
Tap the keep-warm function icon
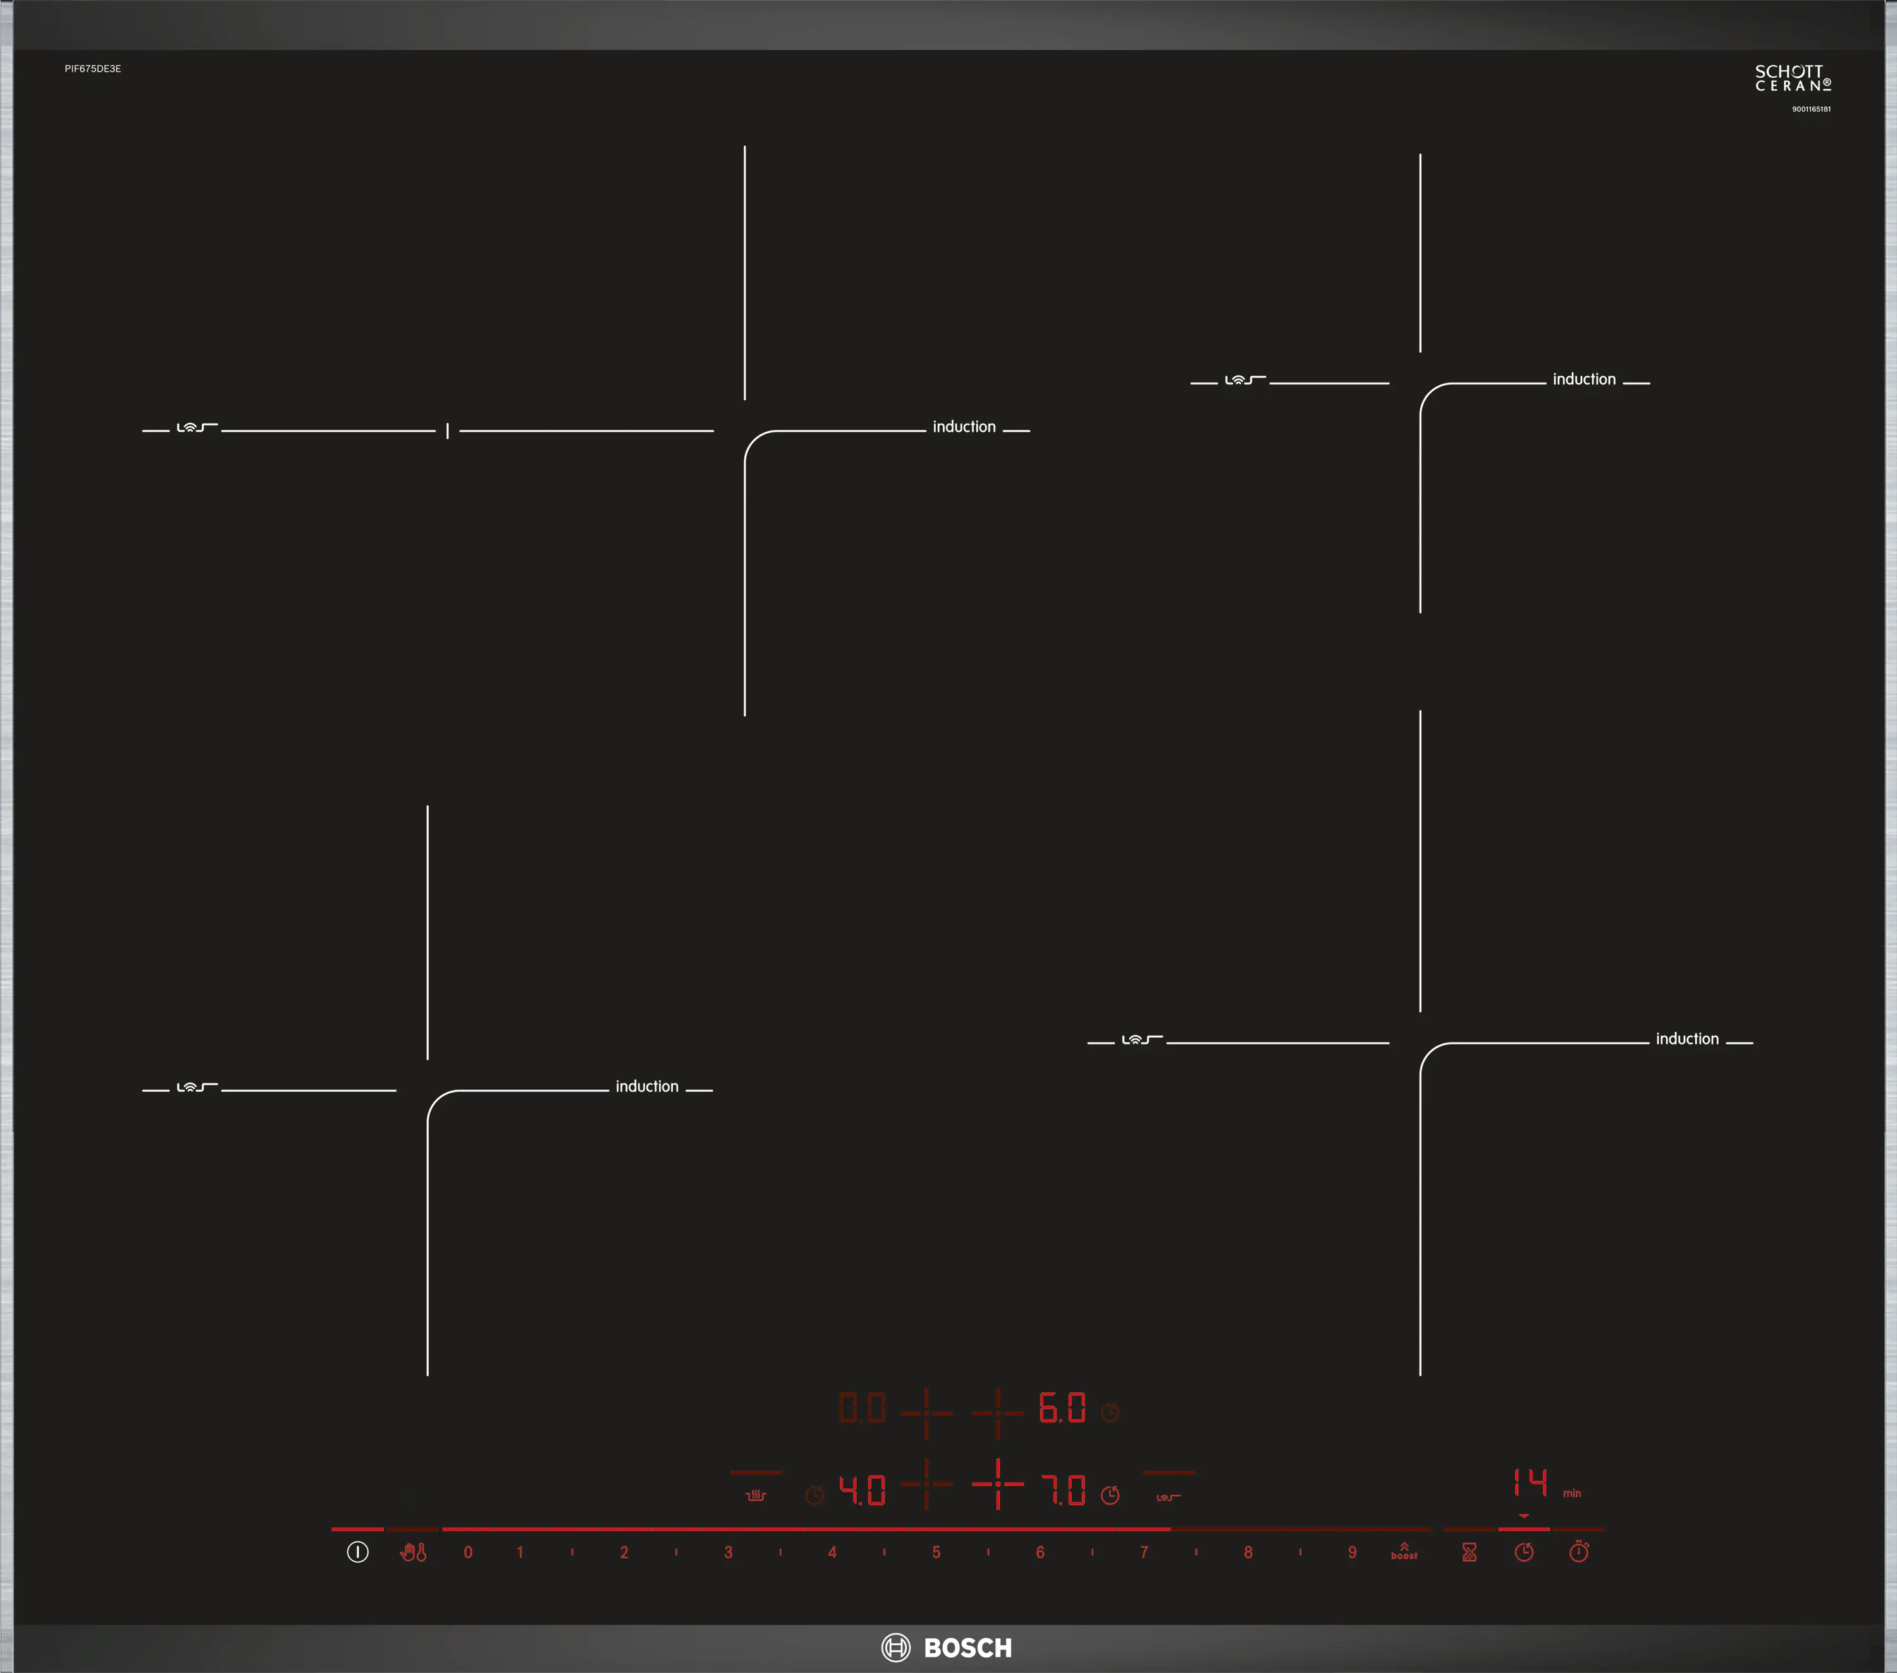tap(756, 1495)
